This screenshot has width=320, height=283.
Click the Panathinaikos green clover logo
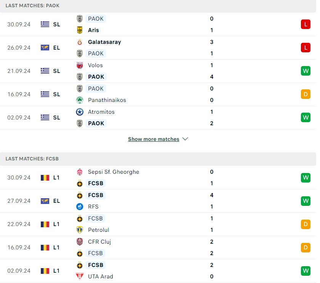pyautogui.click(x=80, y=100)
